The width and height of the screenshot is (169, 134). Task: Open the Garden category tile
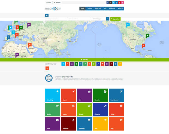click(x=53, y=109)
